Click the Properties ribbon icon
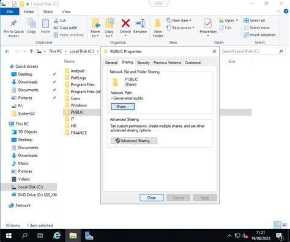Screen dimensions: 290x242 pyautogui.click(x=208, y=23)
